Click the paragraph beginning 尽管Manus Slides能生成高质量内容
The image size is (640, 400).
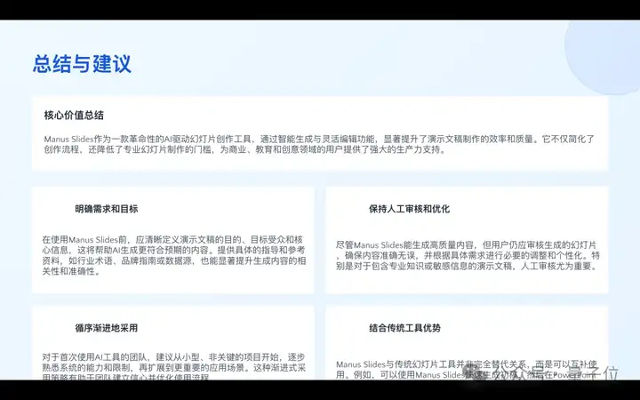tap(468, 255)
